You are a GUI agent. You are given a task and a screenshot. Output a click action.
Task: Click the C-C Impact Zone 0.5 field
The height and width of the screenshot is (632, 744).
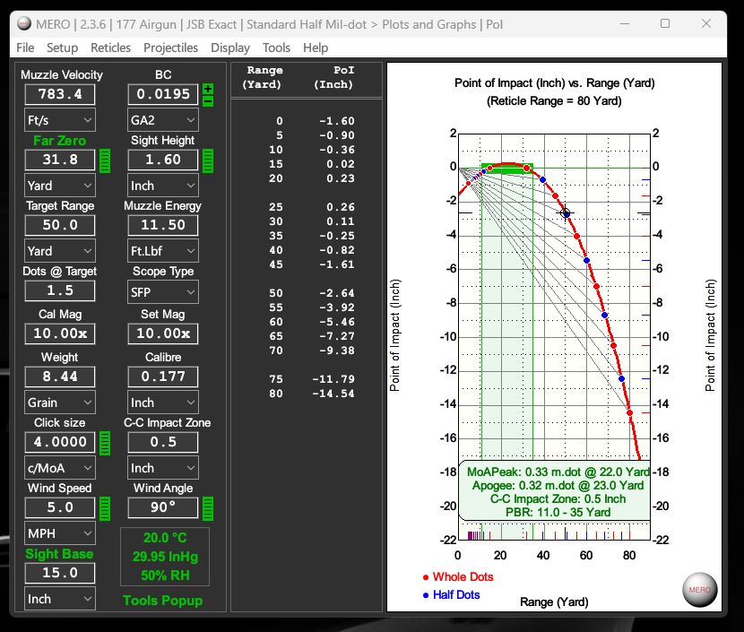[163, 442]
